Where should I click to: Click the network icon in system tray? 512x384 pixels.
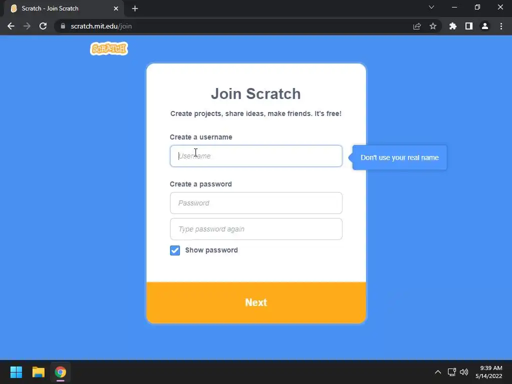[x=451, y=372]
